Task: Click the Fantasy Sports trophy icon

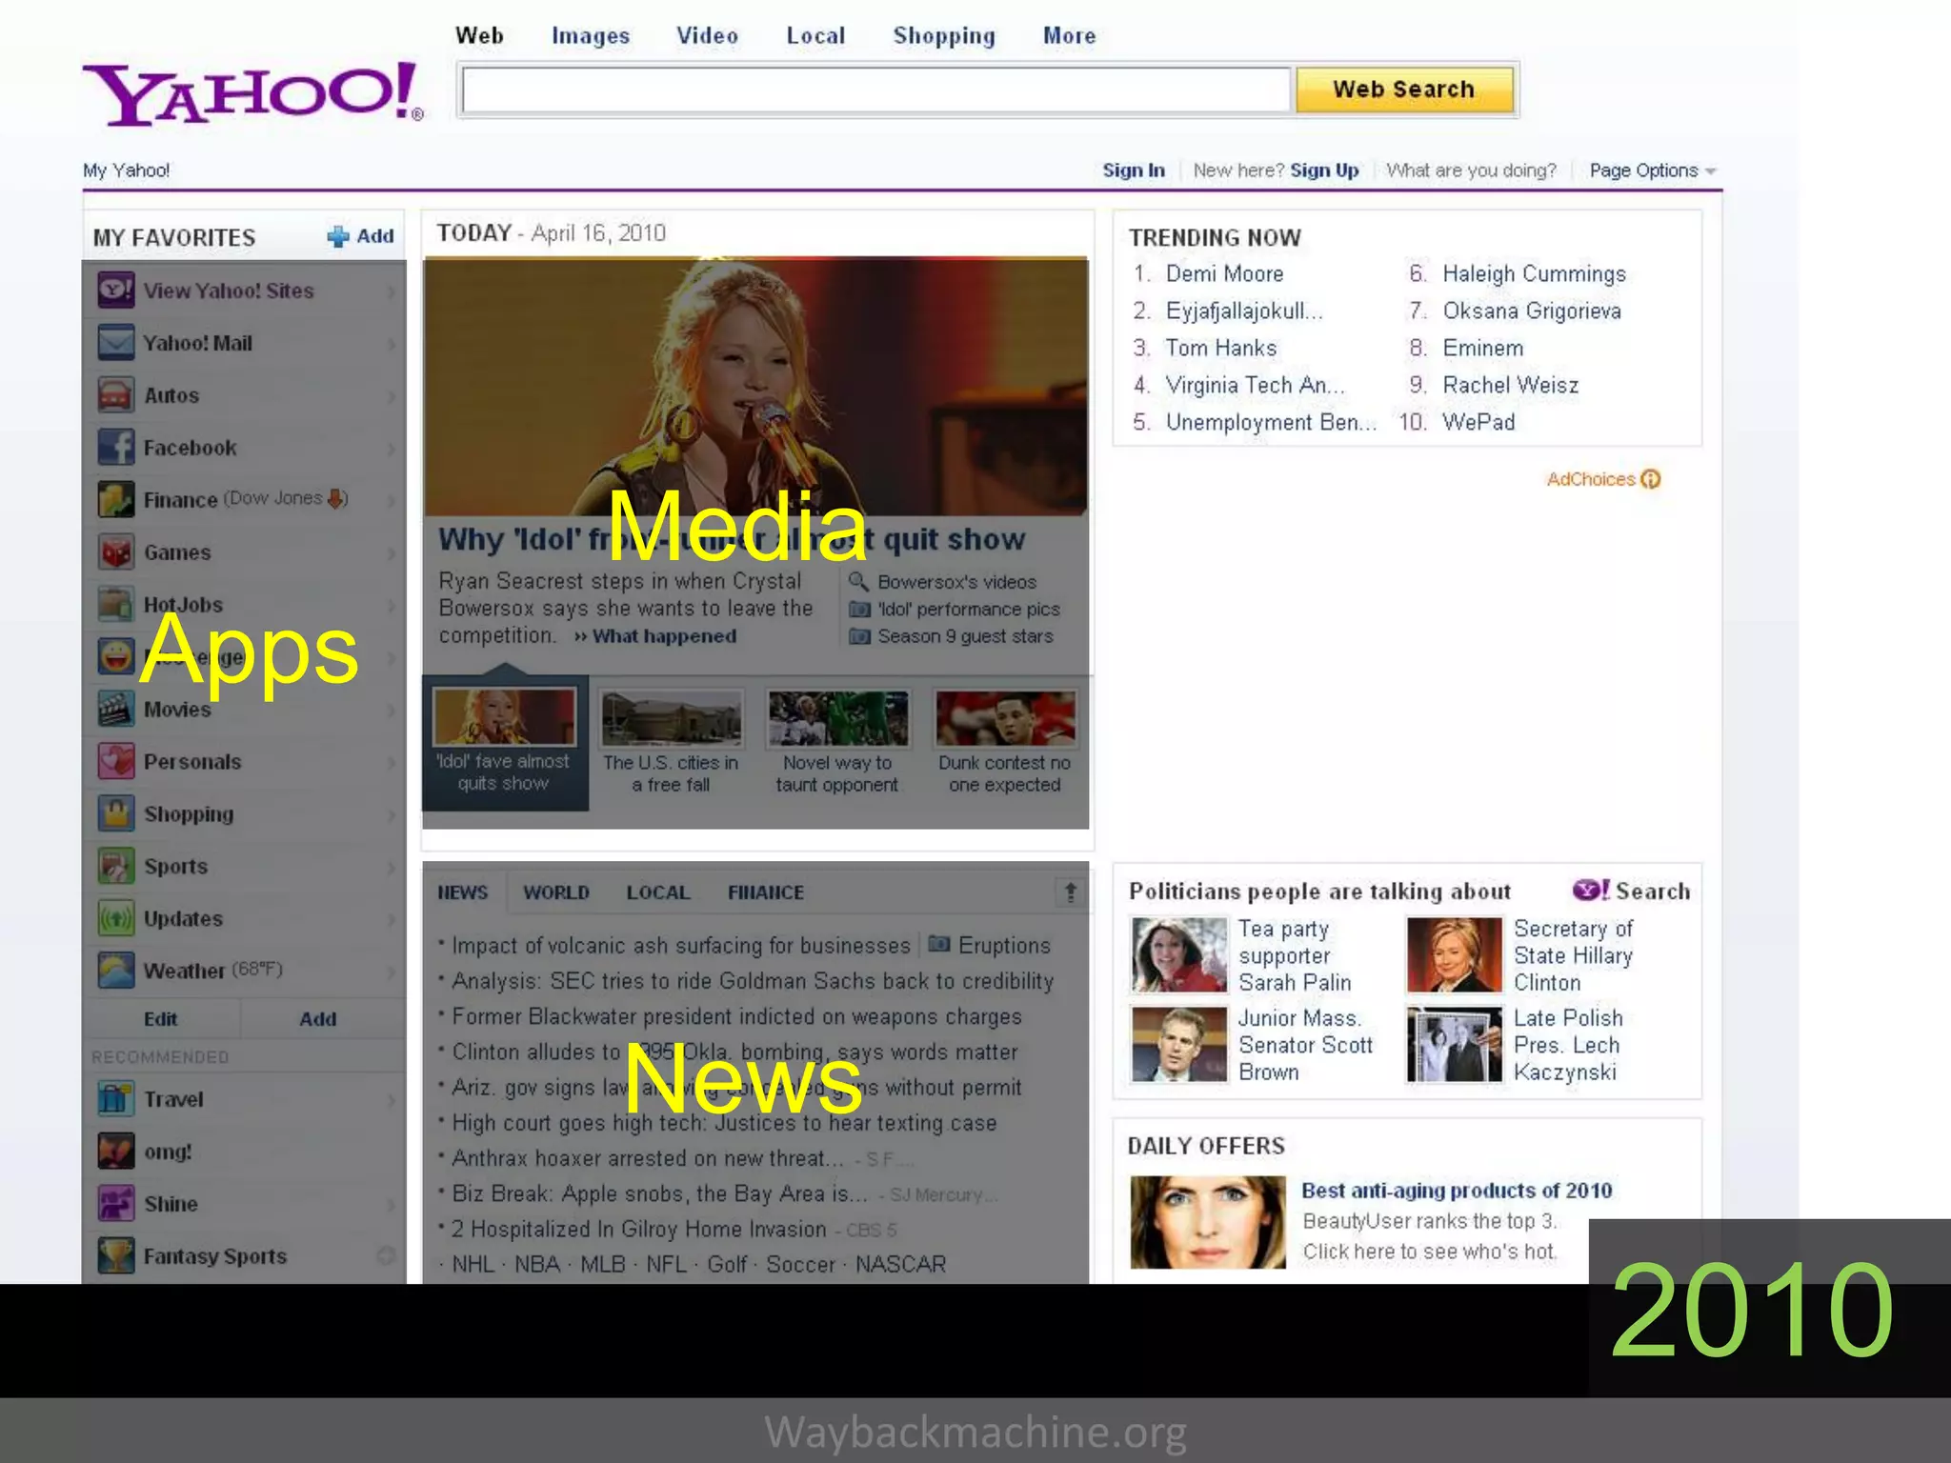Action: pyautogui.click(x=116, y=1256)
